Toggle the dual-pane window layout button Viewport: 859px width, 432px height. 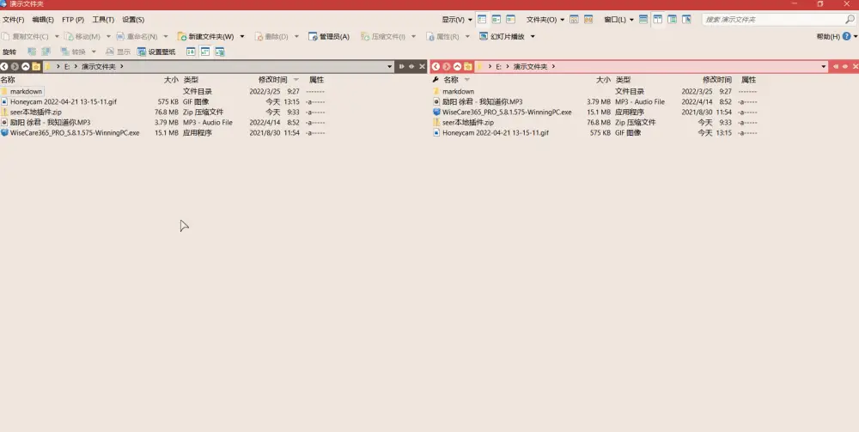[658, 19]
